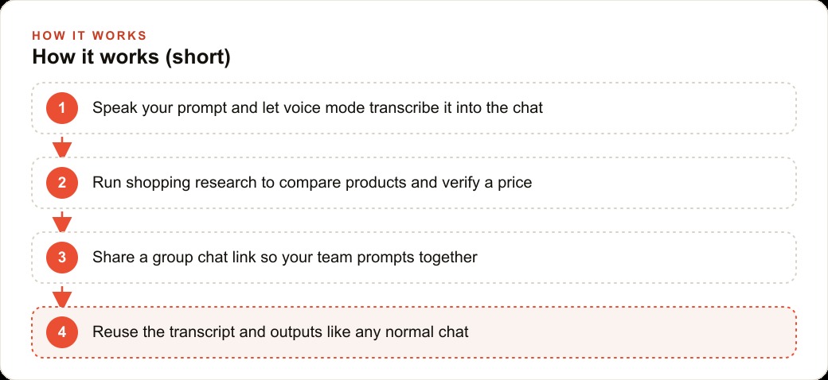Image resolution: width=828 pixels, height=380 pixels.
Task: Click the words 'voice mode' in step 1
Action: pyautogui.click(x=324, y=108)
